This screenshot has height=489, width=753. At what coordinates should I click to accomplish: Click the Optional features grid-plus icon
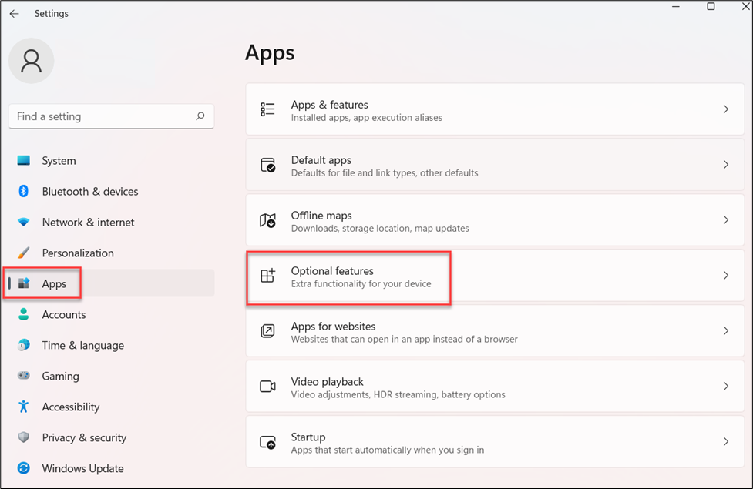coord(267,276)
